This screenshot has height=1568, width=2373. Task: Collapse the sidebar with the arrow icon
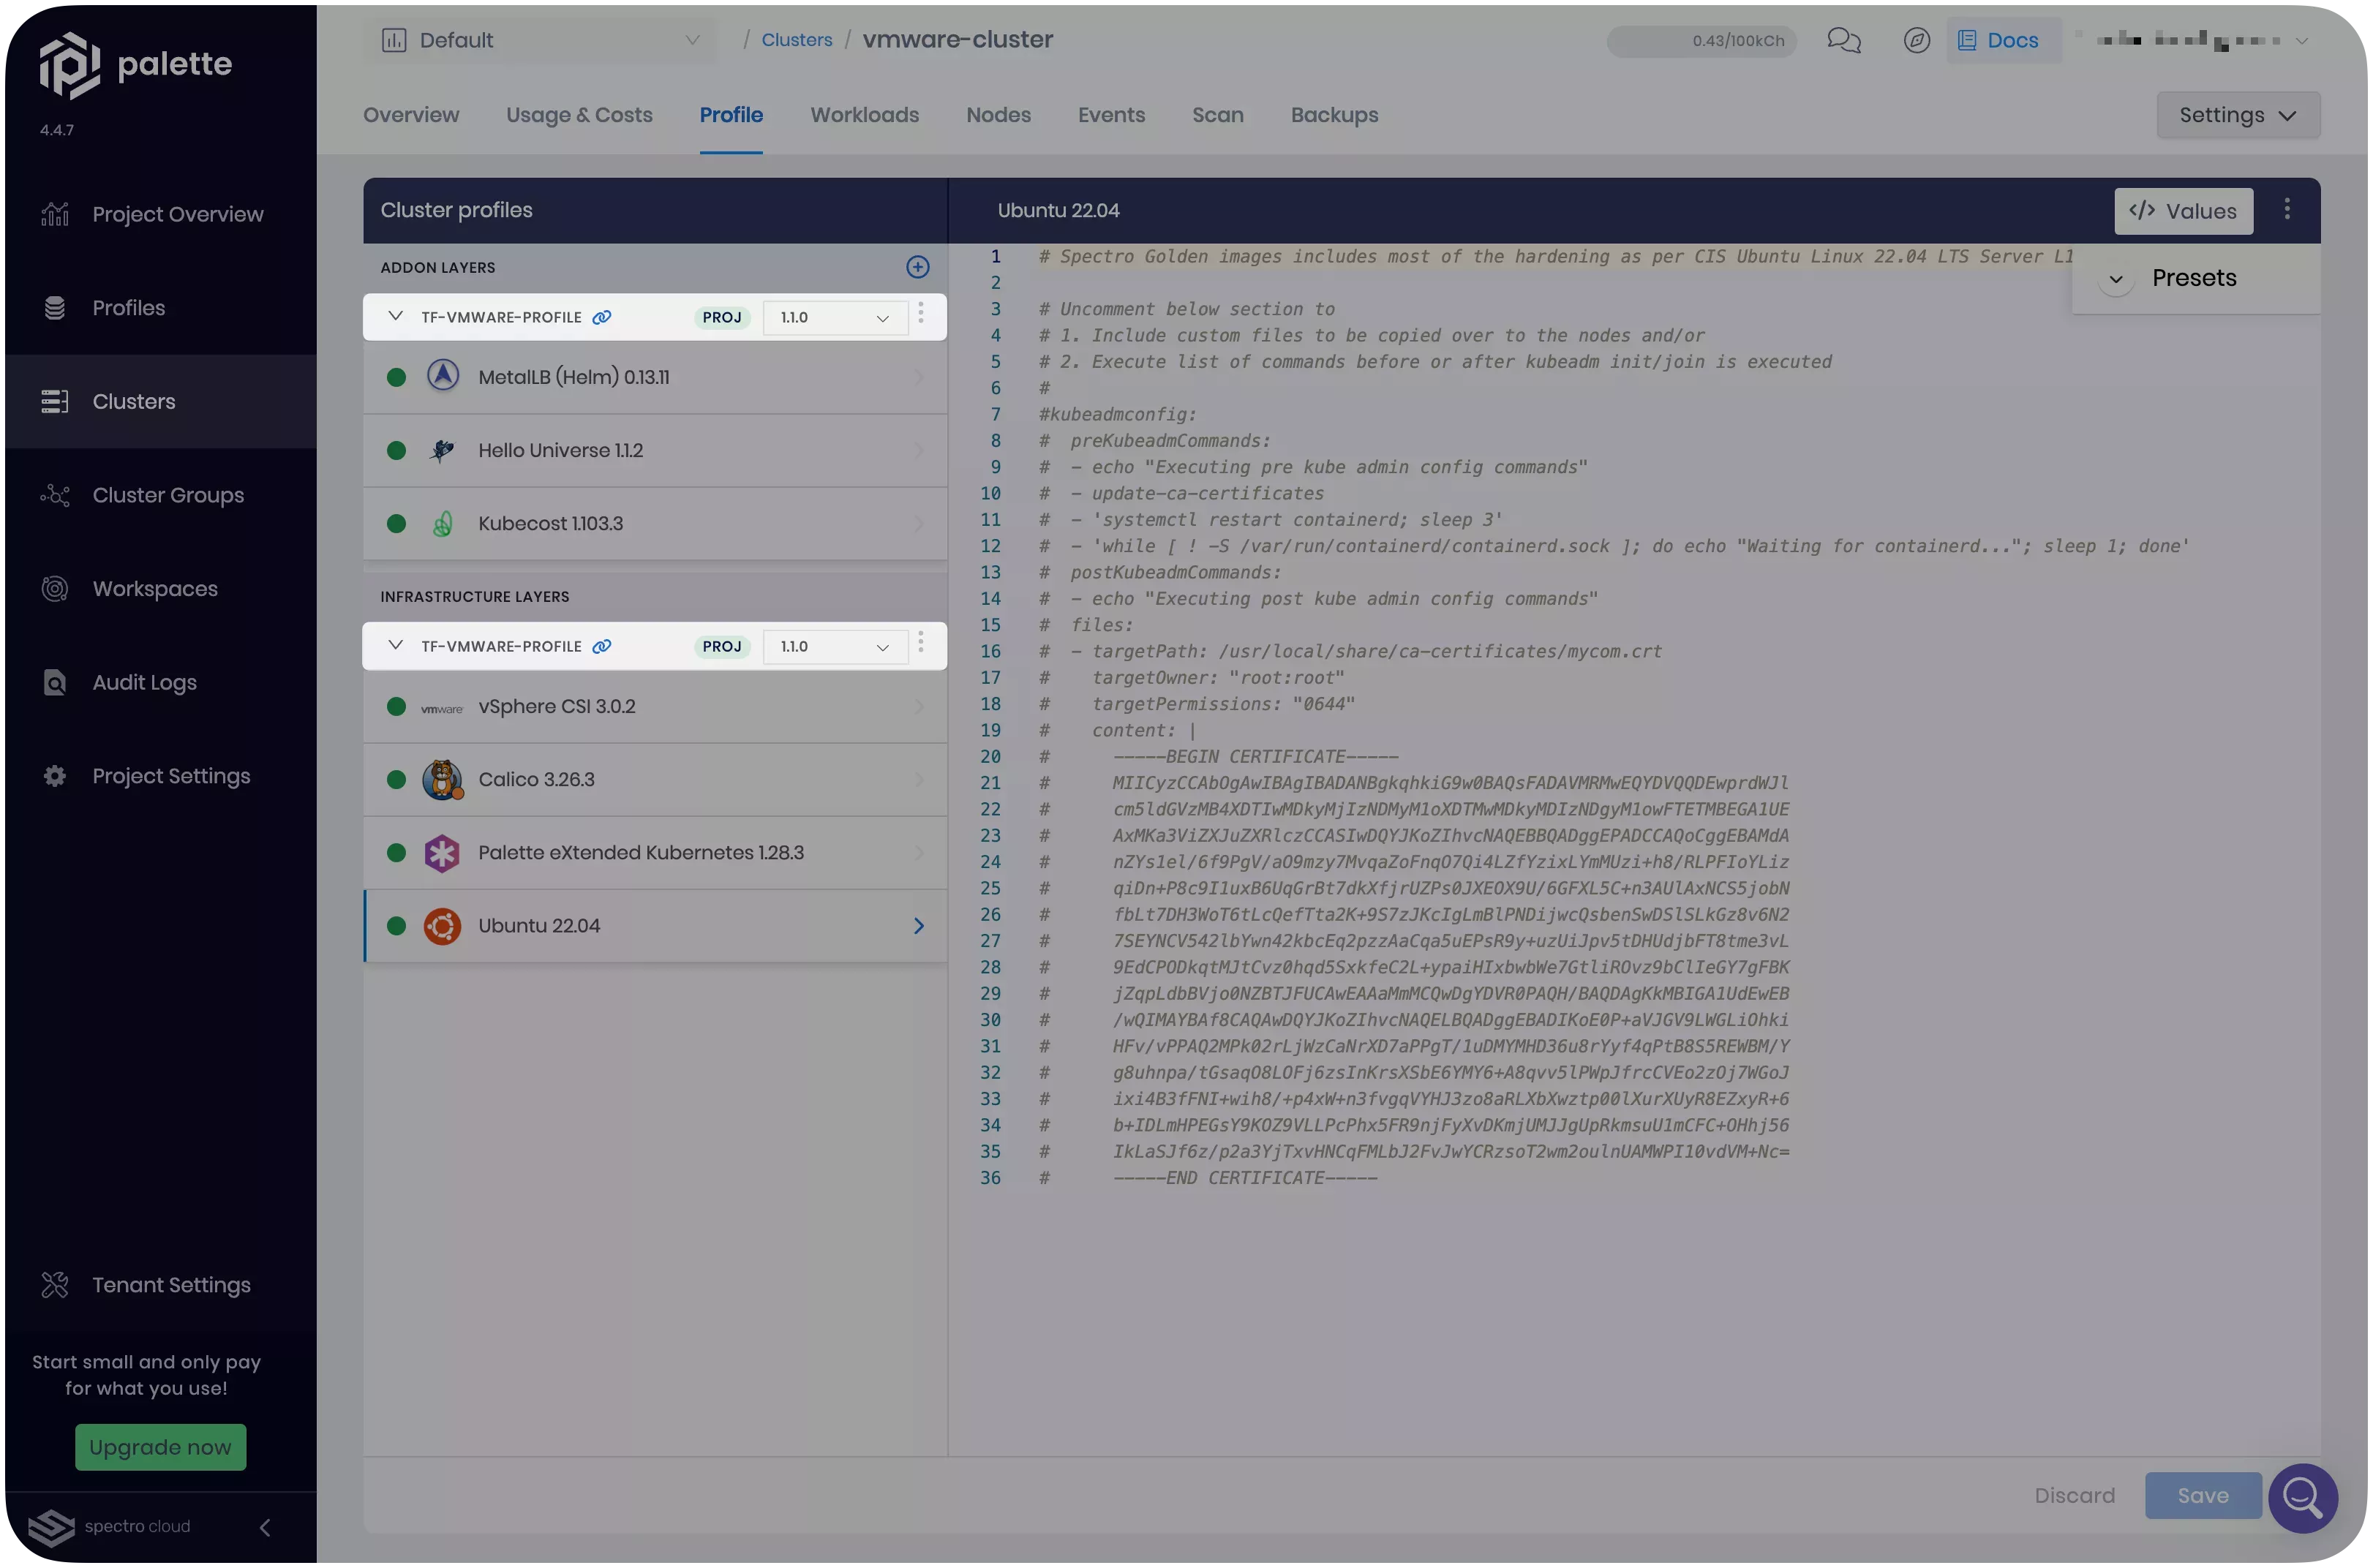265,1527
